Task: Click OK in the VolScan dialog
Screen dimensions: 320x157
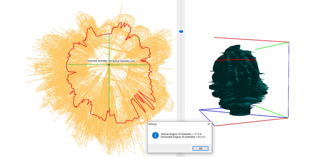Action: 200,148
